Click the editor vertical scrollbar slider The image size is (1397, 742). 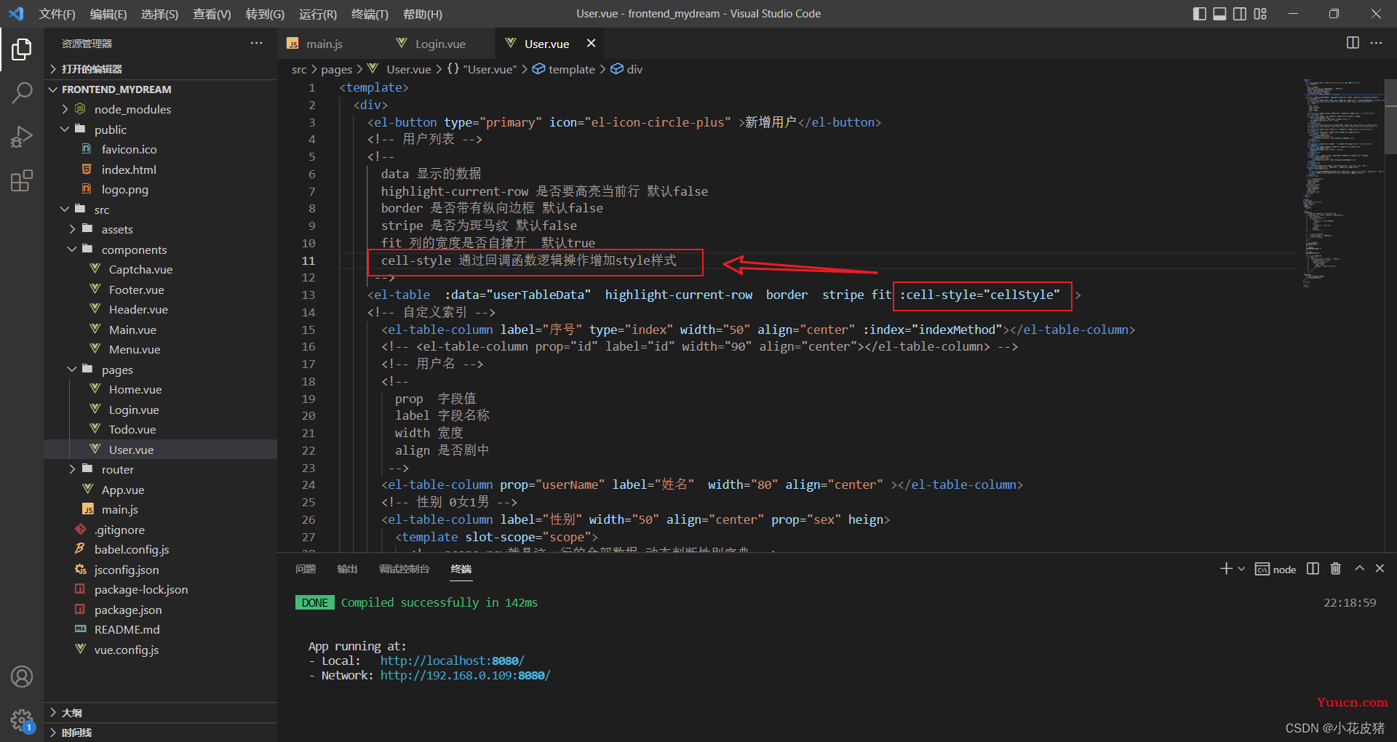1390,116
